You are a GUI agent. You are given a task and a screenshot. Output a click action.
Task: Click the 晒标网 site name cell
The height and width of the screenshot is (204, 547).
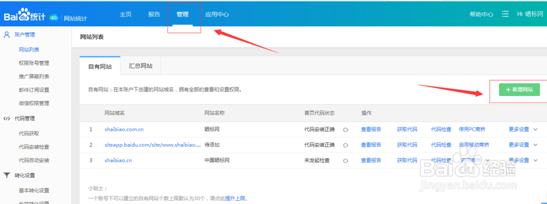pyautogui.click(x=212, y=129)
